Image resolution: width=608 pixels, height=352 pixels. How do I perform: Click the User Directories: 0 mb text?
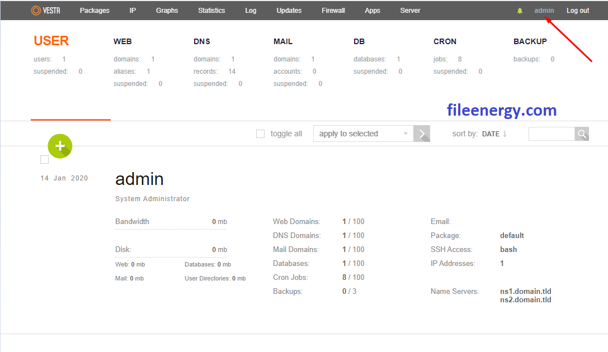[215, 278]
